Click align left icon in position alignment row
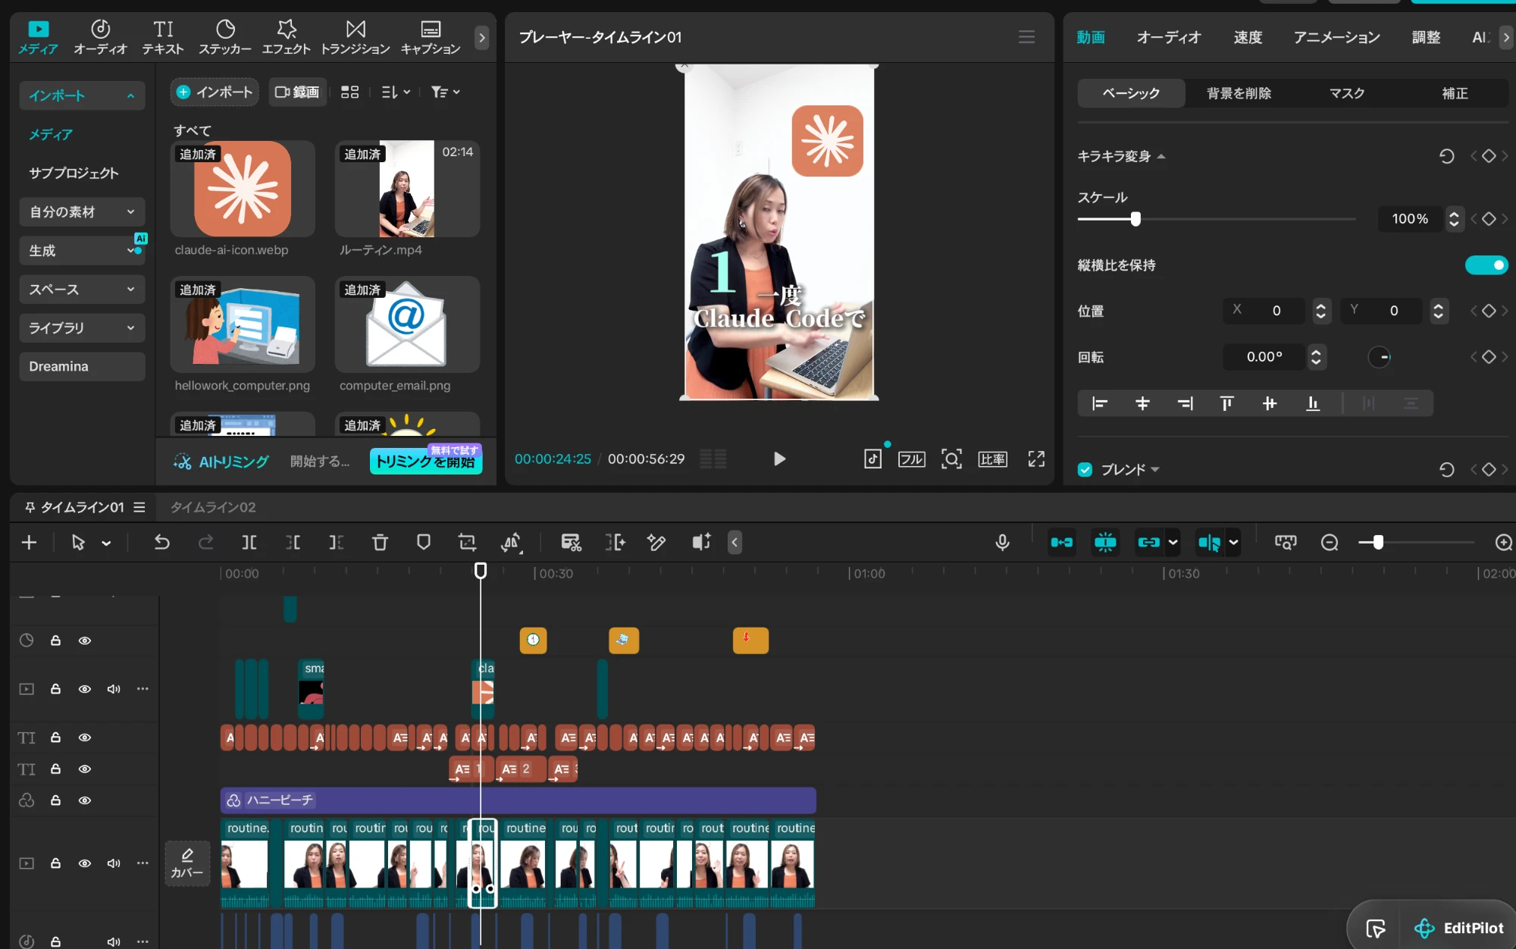 pyautogui.click(x=1099, y=403)
